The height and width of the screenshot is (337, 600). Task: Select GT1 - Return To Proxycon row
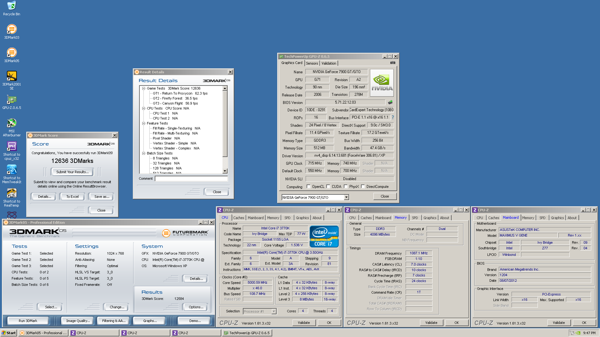point(180,94)
